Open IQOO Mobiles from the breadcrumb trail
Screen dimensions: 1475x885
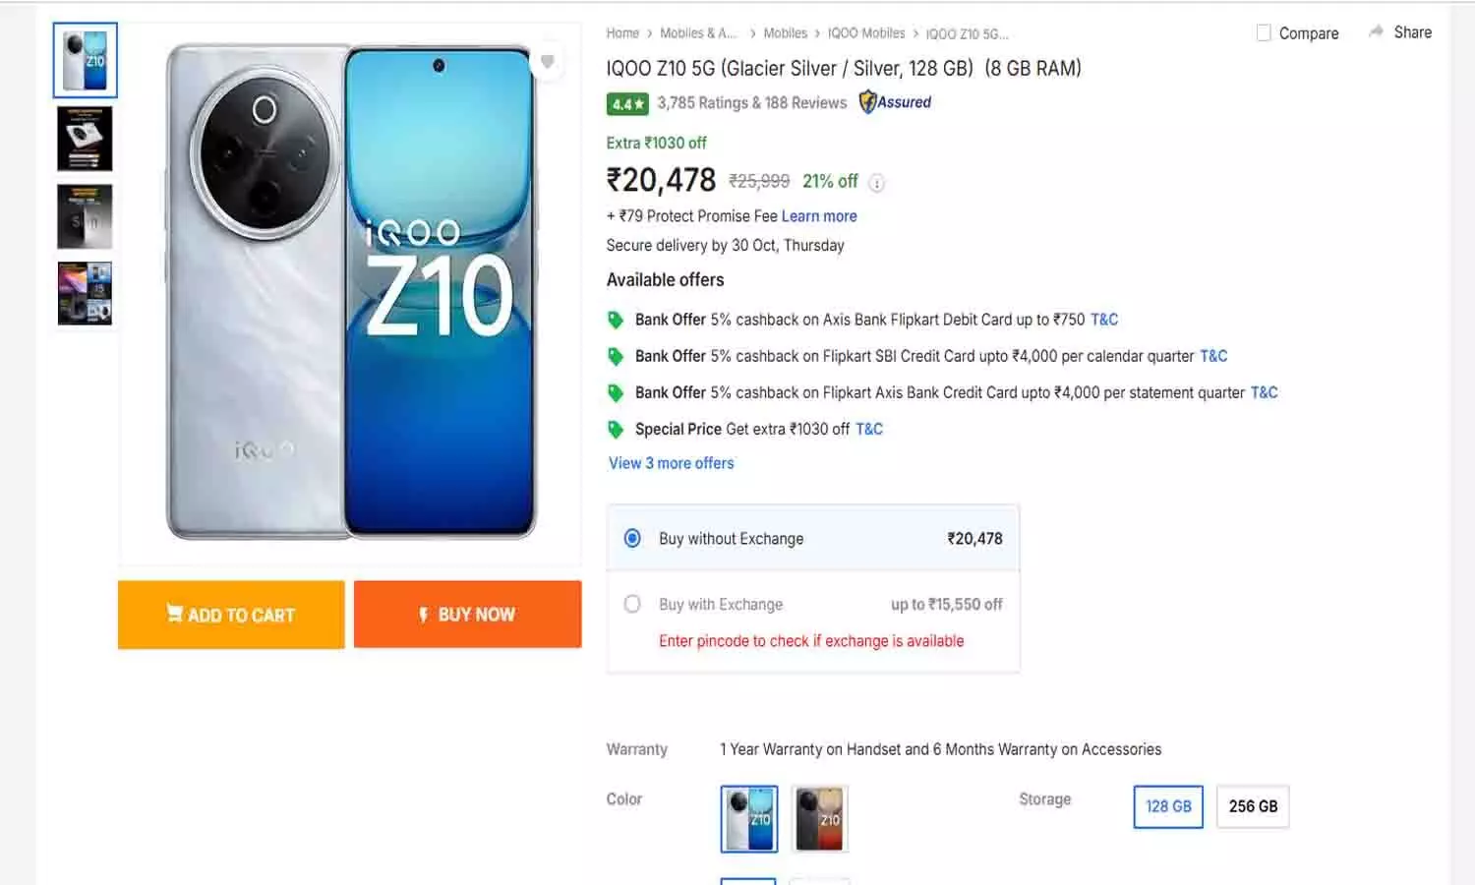pyautogui.click(x=866, y=32)
